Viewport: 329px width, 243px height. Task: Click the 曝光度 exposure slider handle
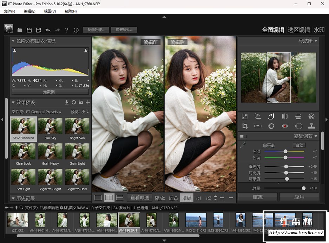coord(286,167)
